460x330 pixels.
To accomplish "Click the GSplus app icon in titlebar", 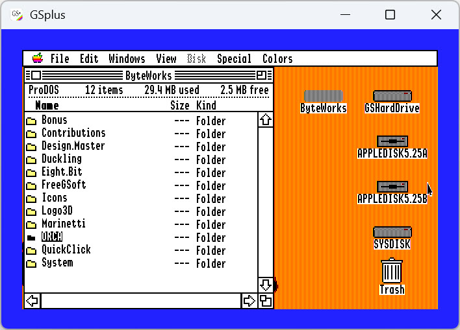I will [x=17, y=15].
